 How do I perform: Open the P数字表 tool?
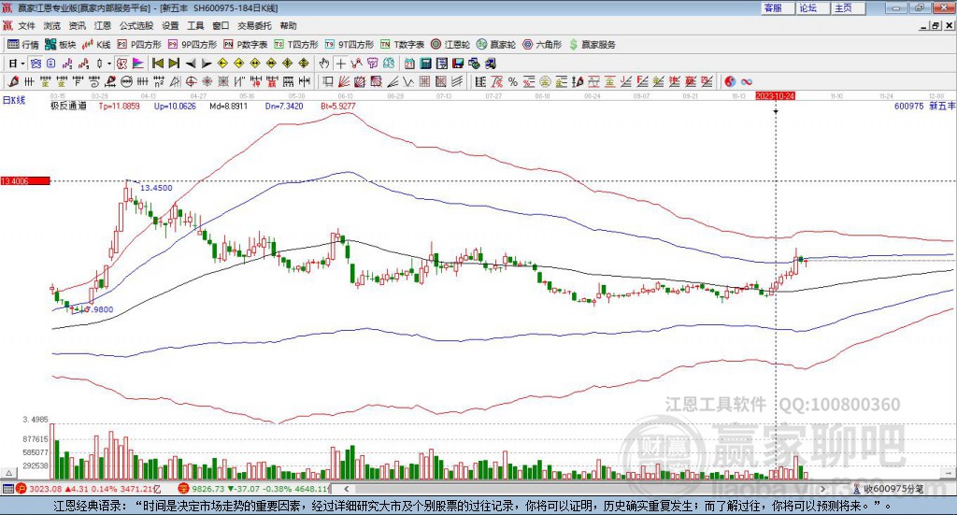246,45
